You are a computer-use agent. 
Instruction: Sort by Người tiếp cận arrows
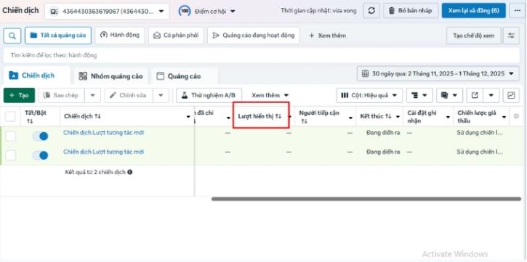[x=304, y=120]
